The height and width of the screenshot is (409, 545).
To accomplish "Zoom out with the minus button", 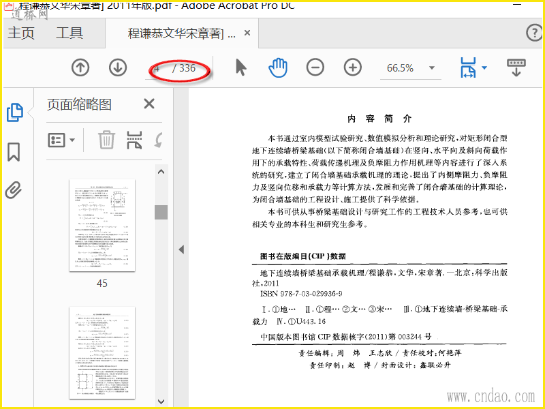I will (315, 67).
